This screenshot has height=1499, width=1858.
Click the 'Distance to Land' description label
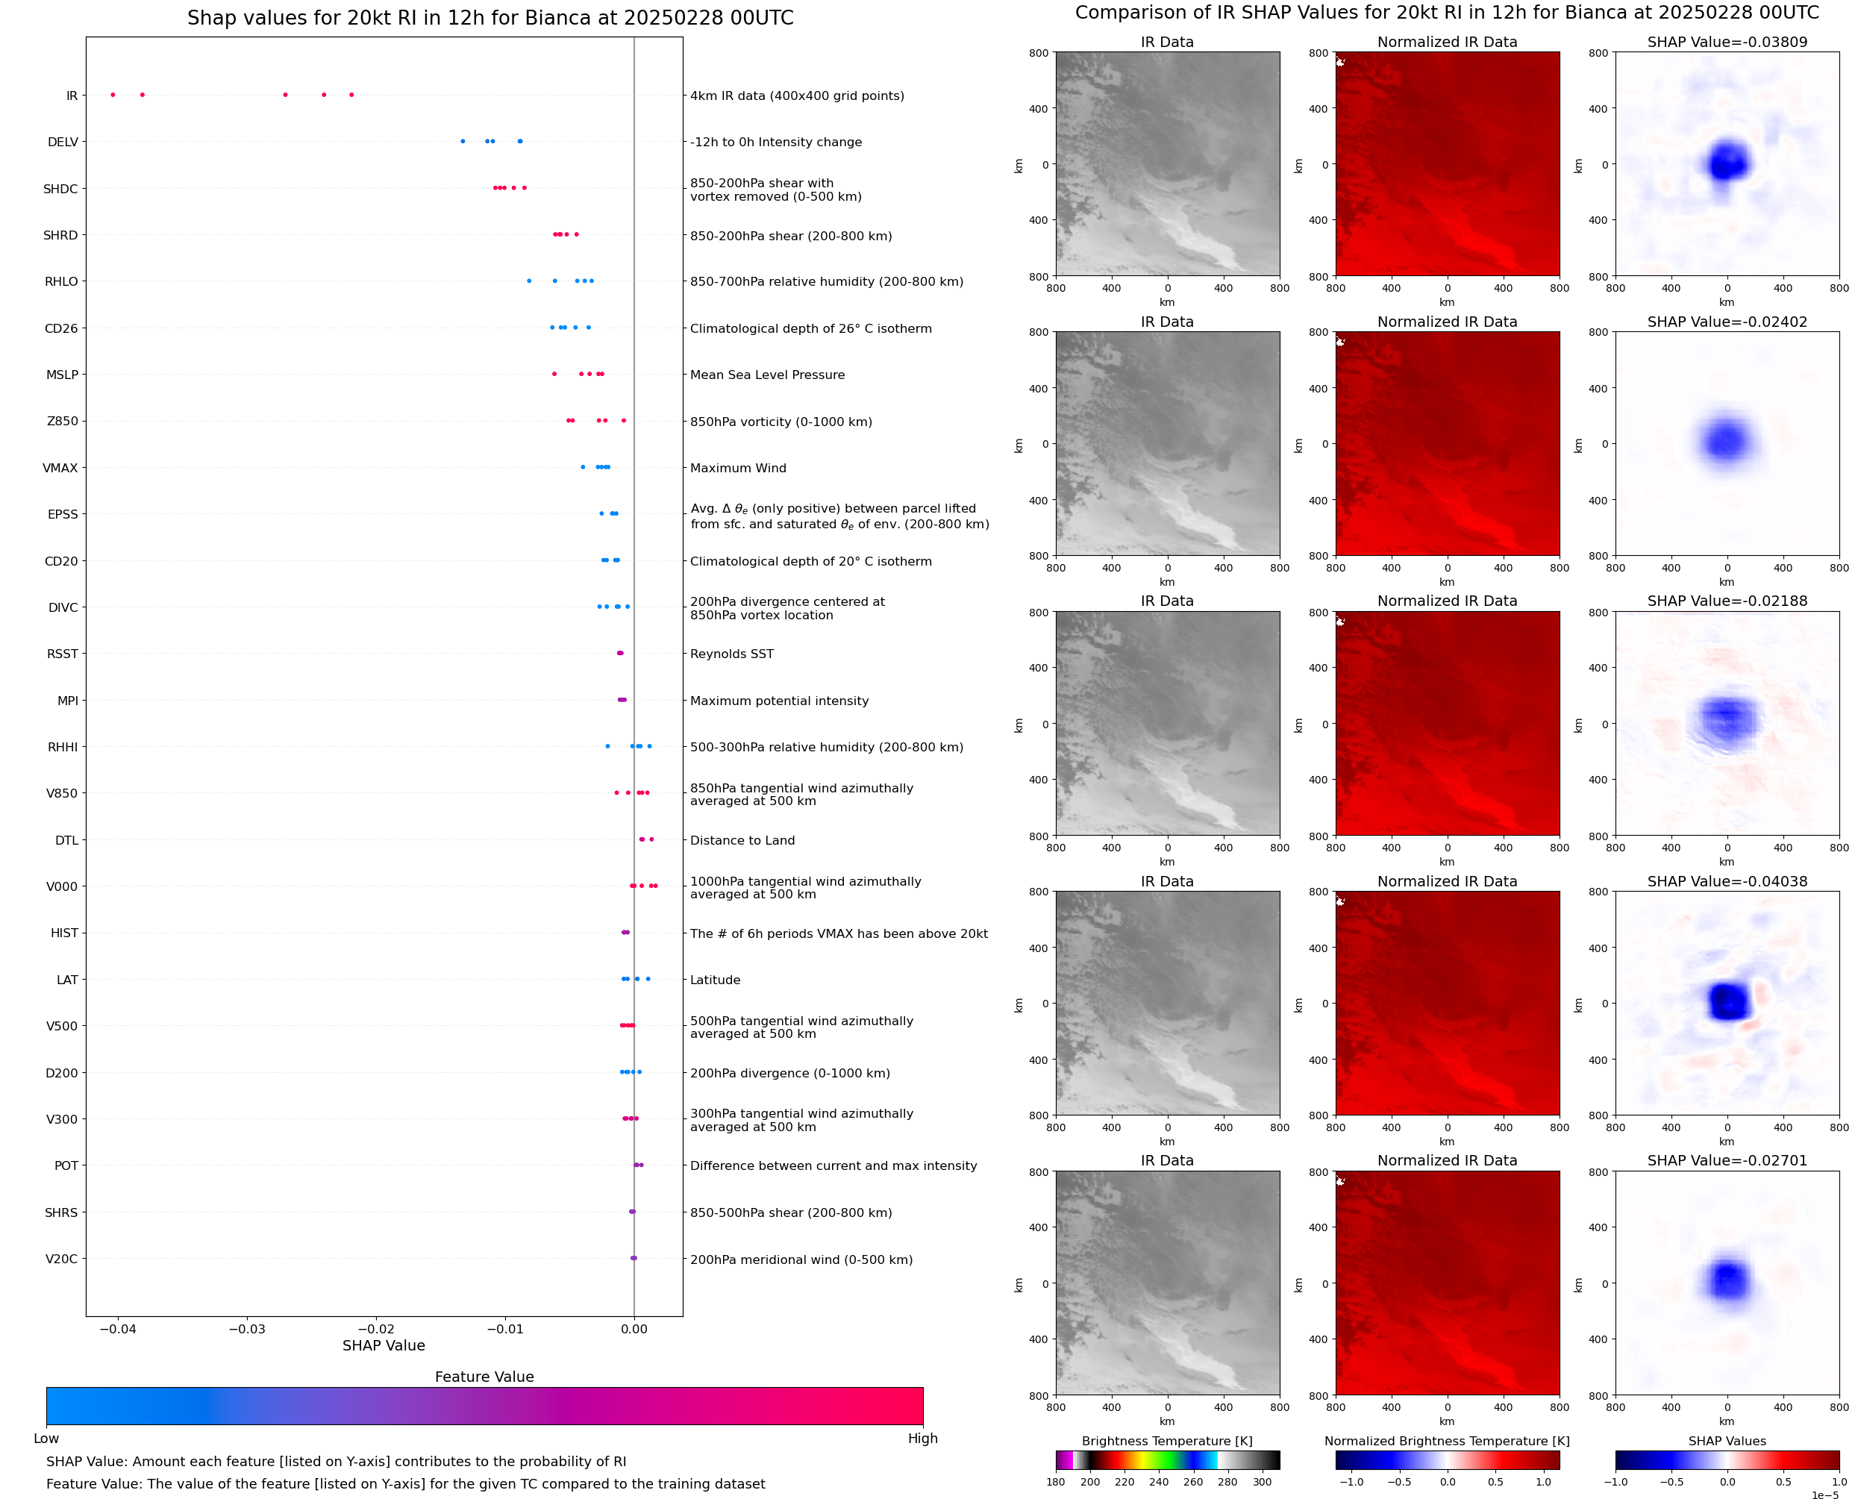(742, 840)
